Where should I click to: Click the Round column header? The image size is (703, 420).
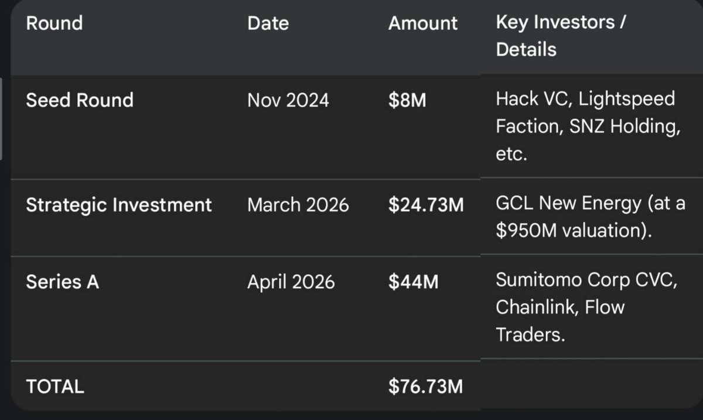pos(54,23)
